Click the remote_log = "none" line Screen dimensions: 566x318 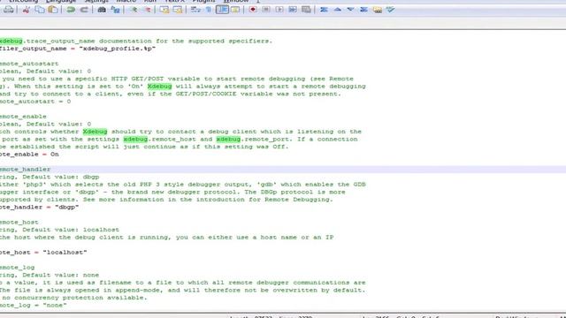(34, 306)
